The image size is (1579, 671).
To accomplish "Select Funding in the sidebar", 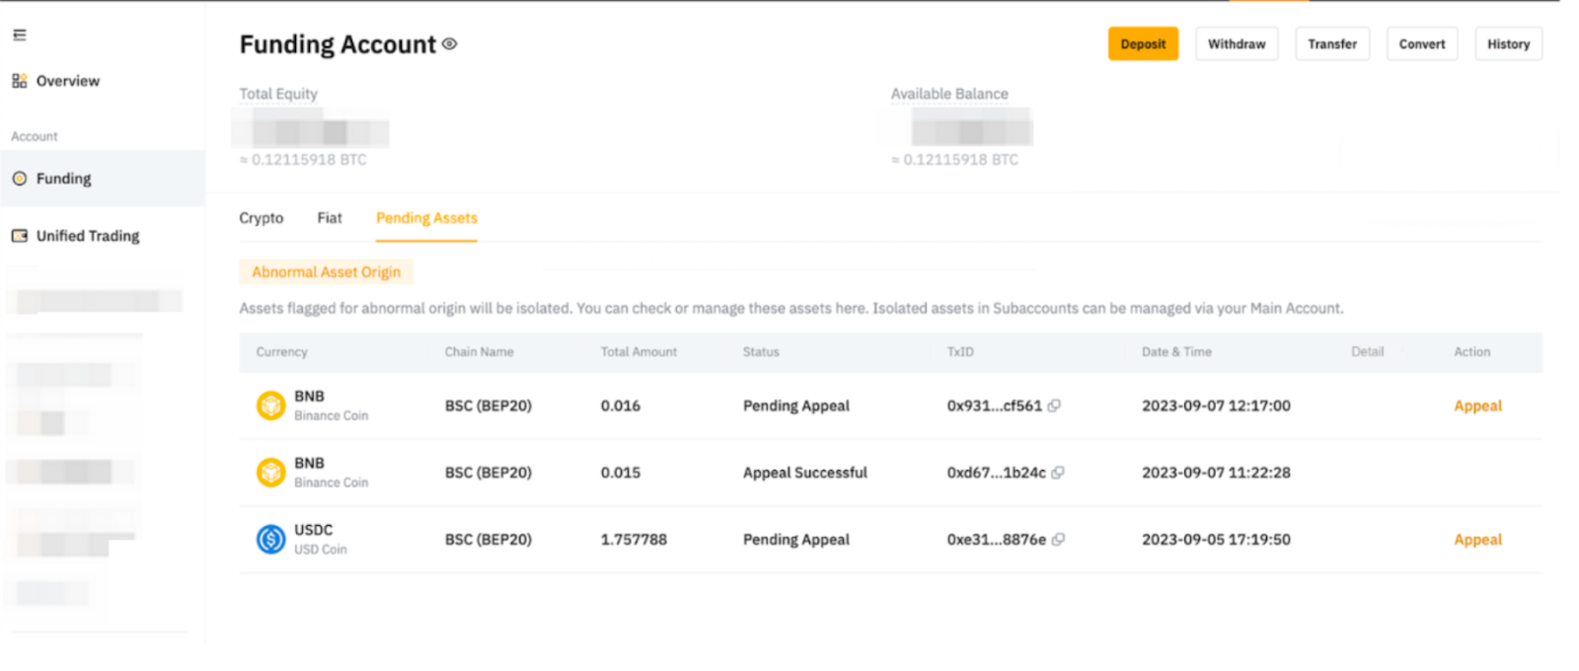I will click(x=63, y=179).
